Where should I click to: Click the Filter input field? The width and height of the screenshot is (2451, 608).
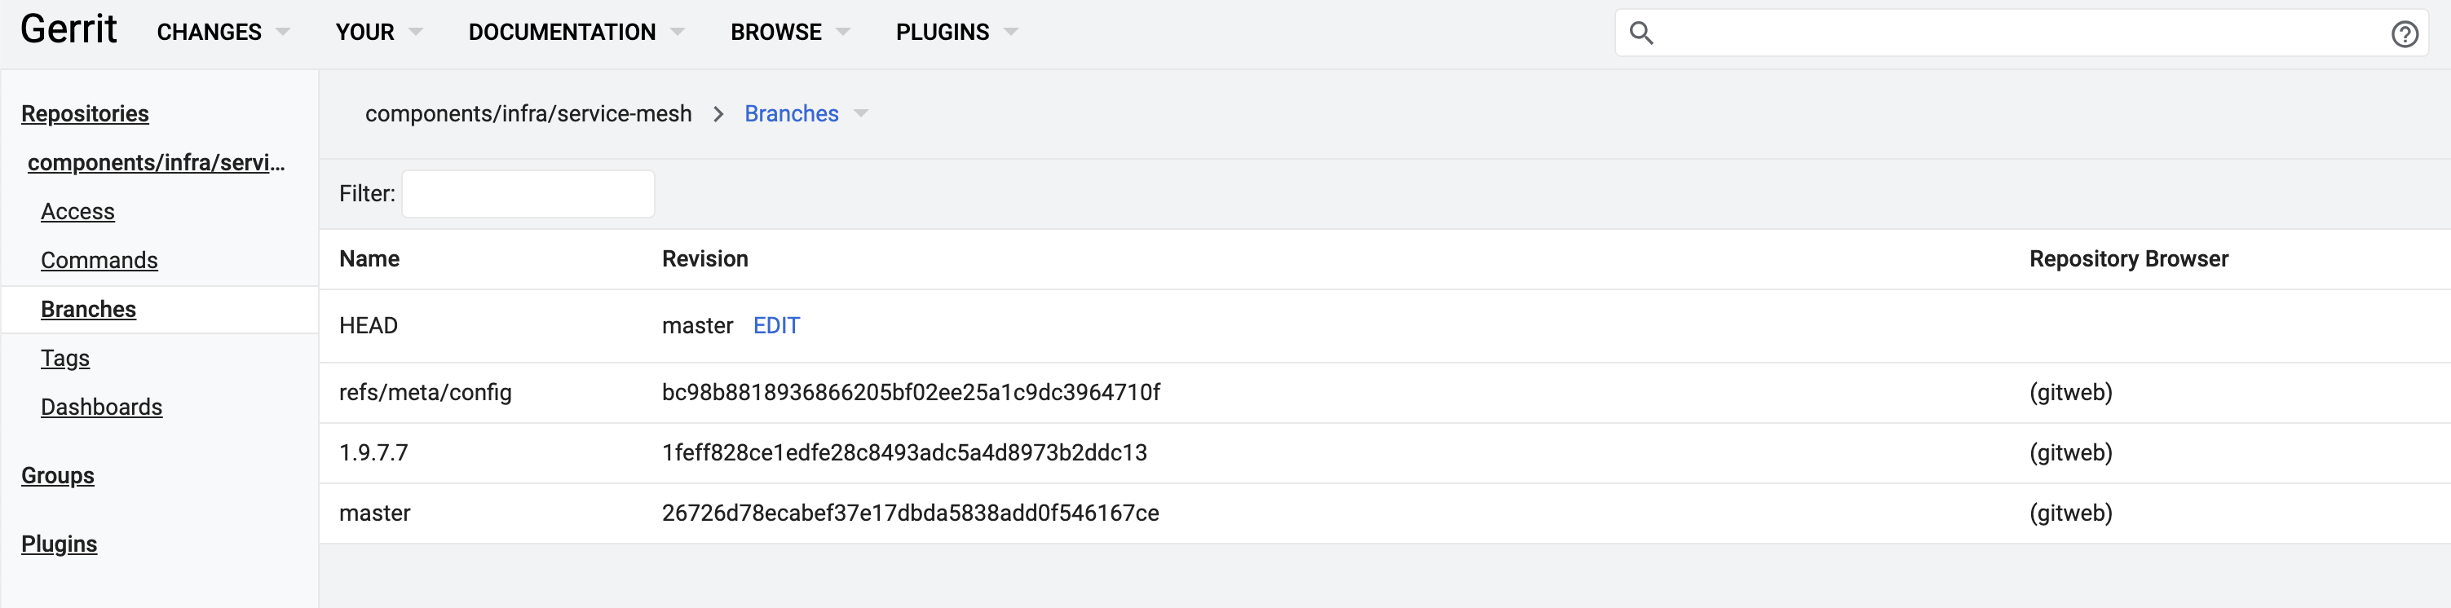pyautogui.click(x=528, y=194)
